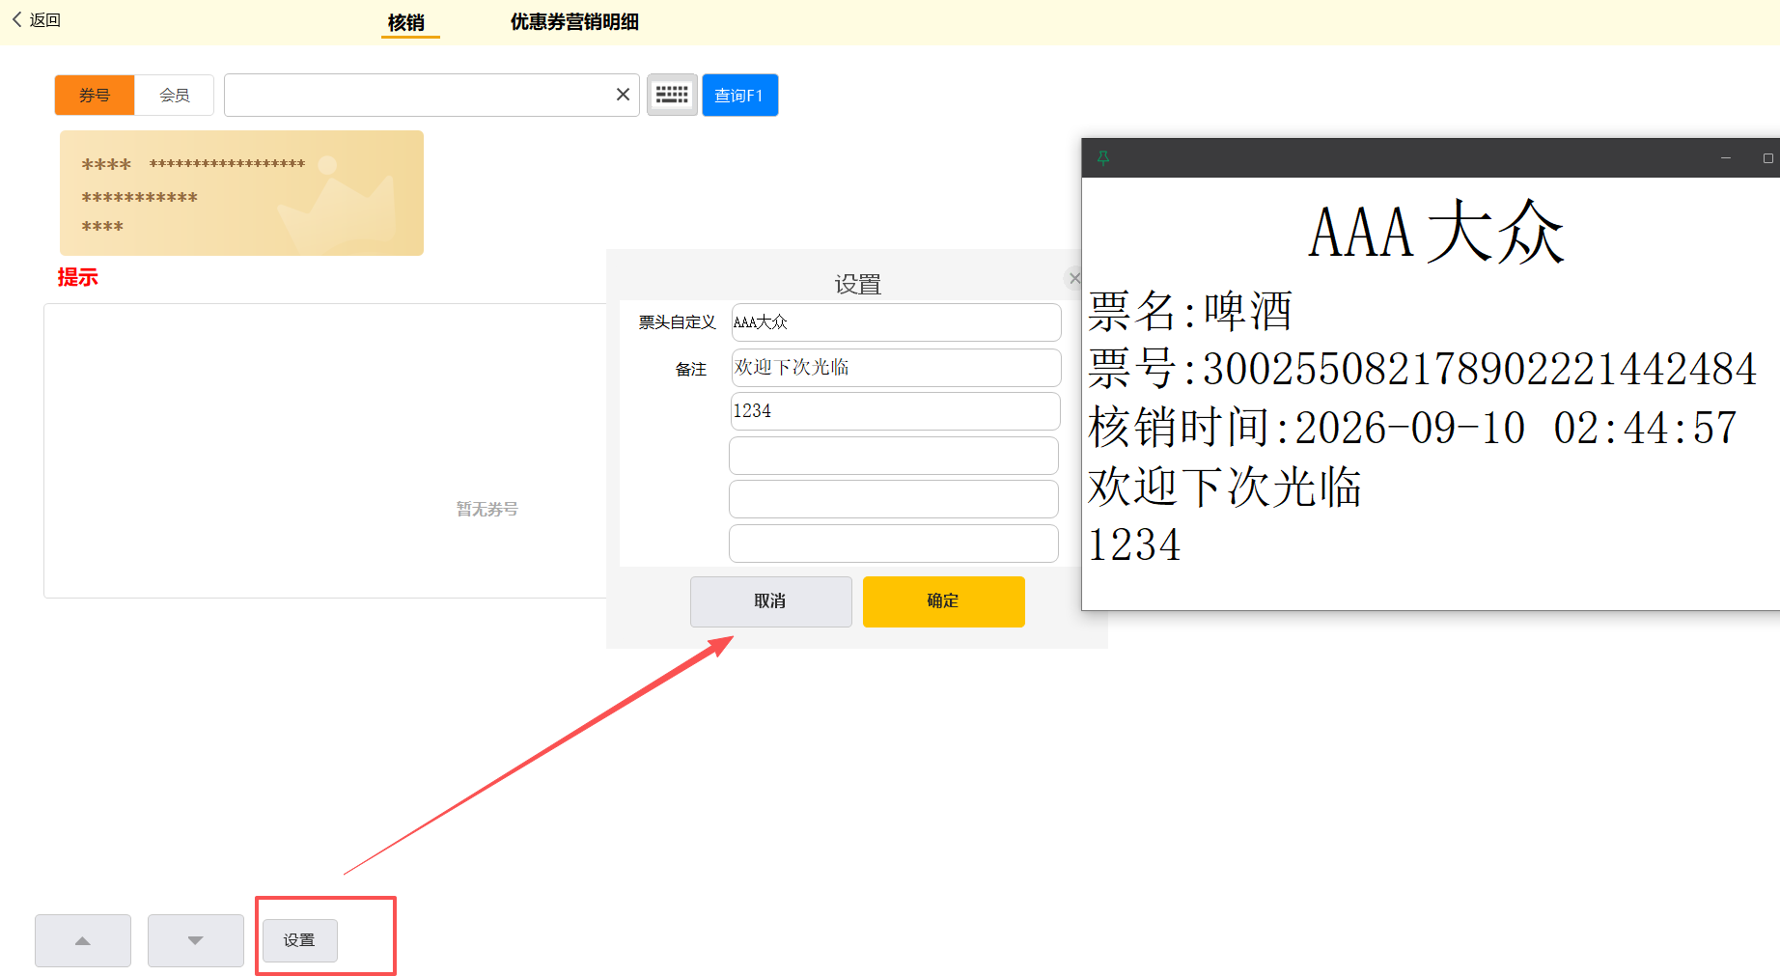Open 设置 at the bottom

tap(299, 940)
